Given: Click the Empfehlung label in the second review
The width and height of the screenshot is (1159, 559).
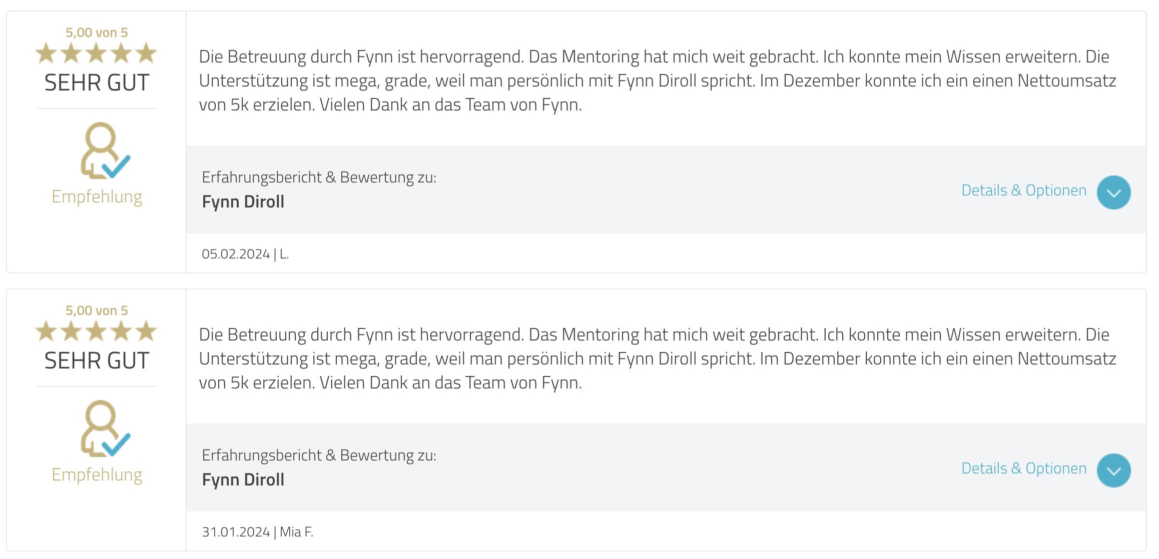Looking at the screenshot, I should [x=97, y=475].
